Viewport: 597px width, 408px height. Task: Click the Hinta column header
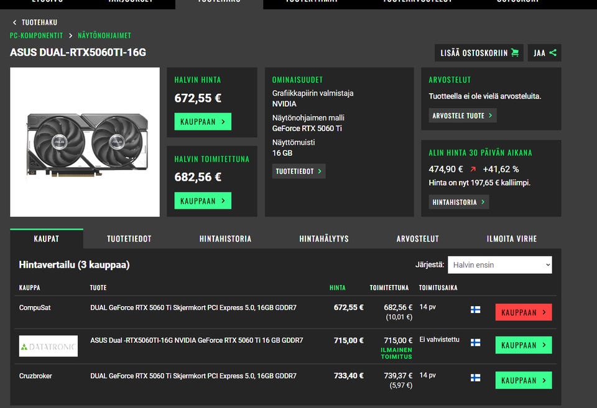tap(337, 288)
